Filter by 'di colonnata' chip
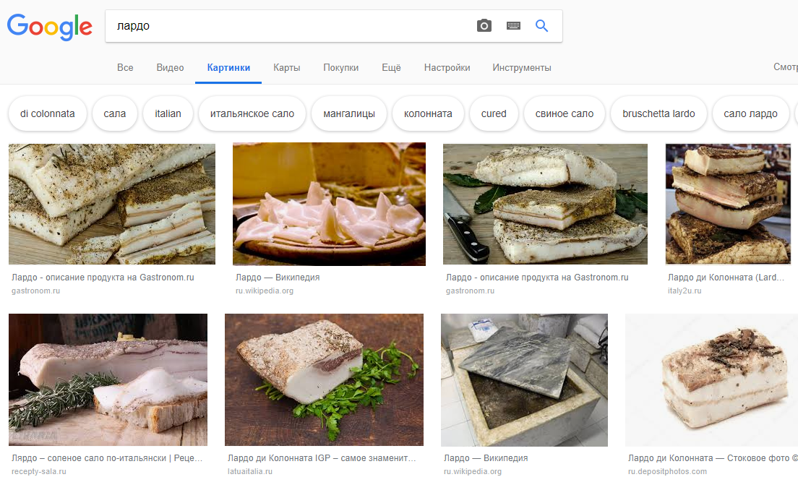Screen dimensions: 798x477 point(47,113)
